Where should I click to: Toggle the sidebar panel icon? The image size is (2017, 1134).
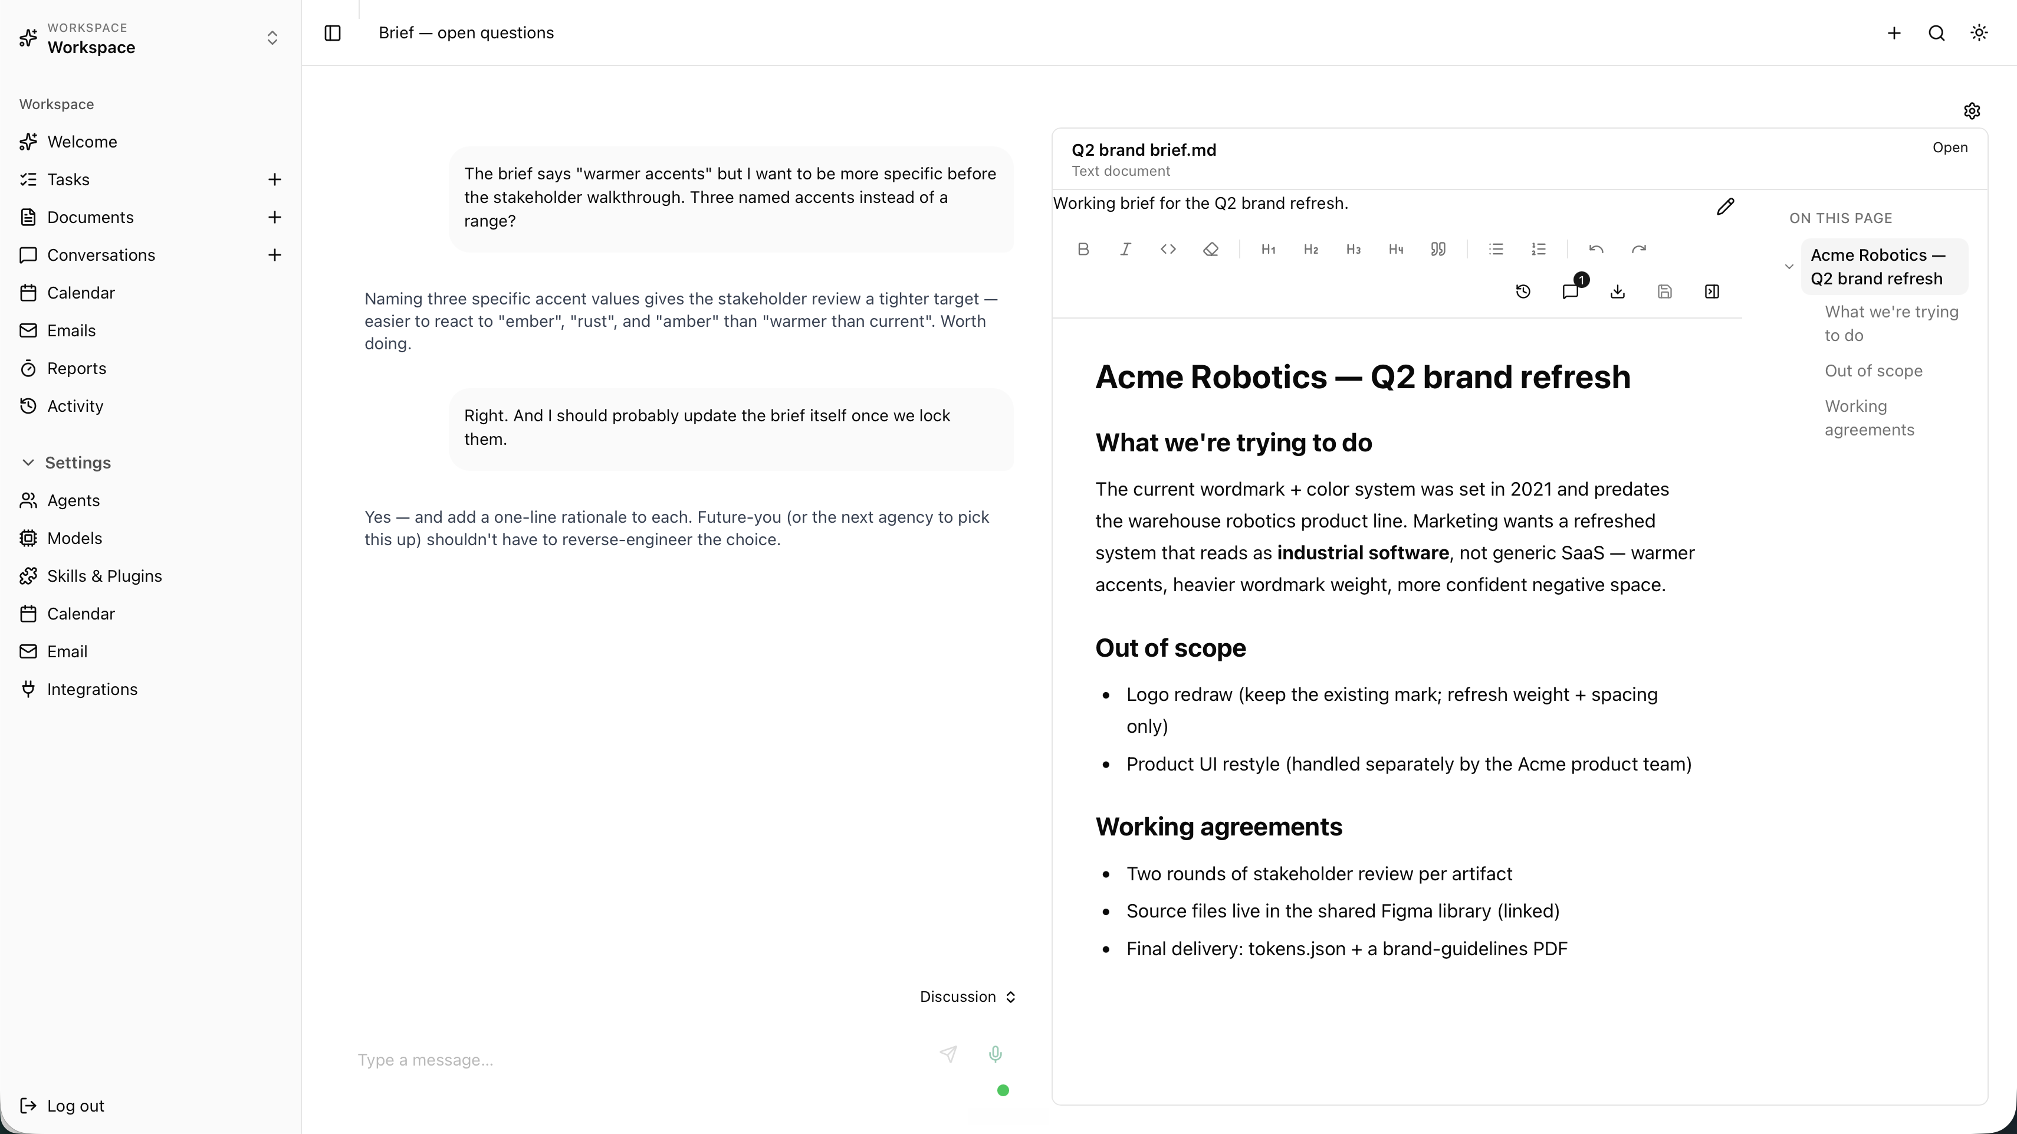332,33
